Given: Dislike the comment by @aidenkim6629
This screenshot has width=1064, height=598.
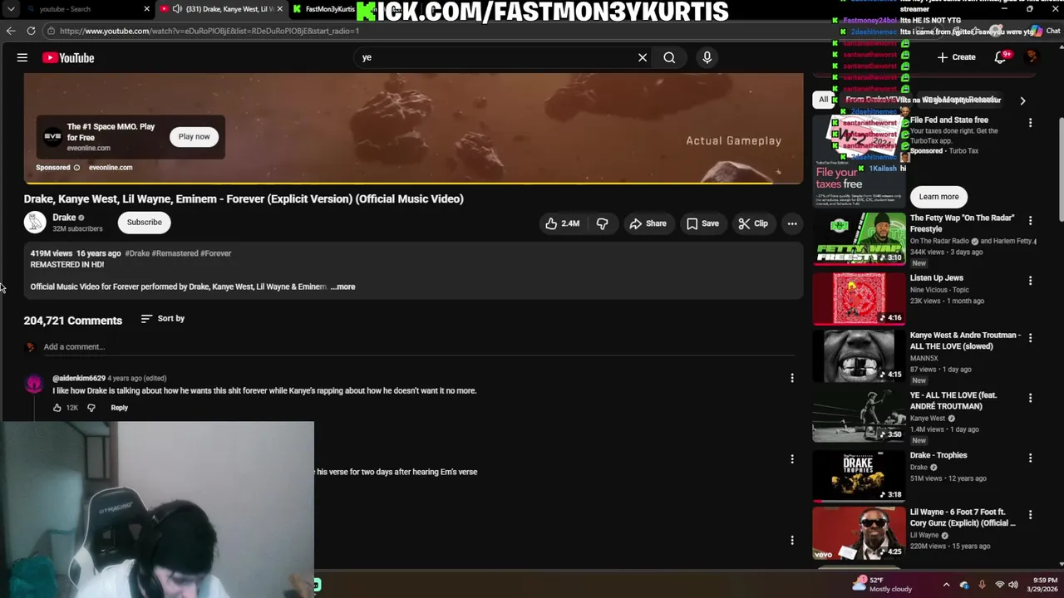Looking at the screenshot, I should point(91,408).
